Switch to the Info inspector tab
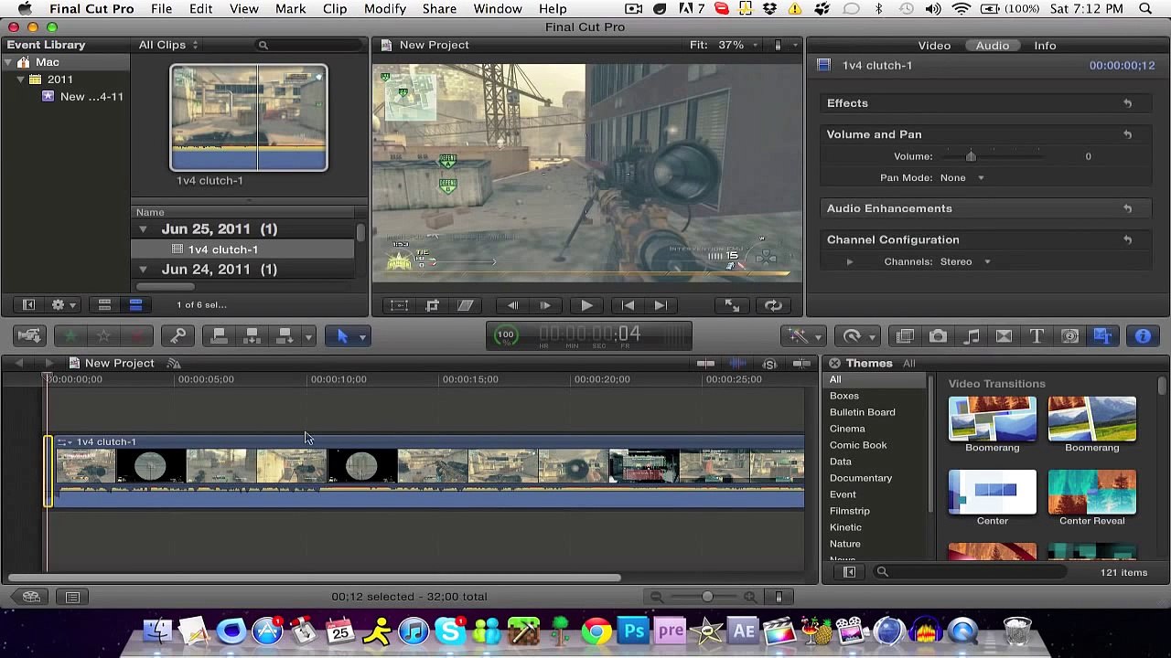 coord(1045,46)
